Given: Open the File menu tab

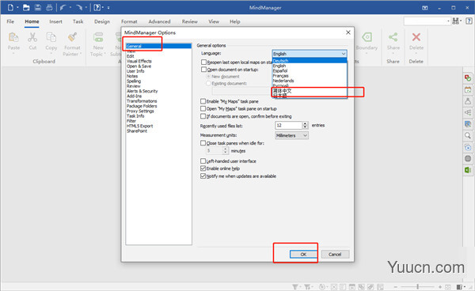Looking at the screenshot, I should [10, 21].
